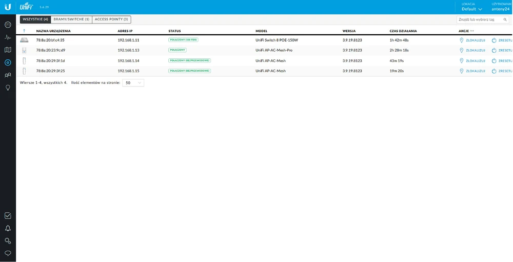Click Zresetuj for device 192.168.1.13

[x=502, y=50]
